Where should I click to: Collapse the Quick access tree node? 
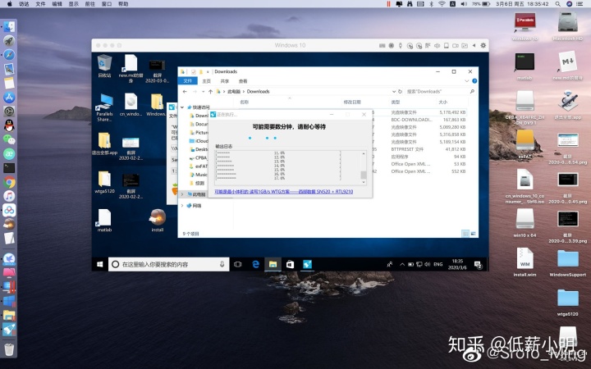click(182, 107)
